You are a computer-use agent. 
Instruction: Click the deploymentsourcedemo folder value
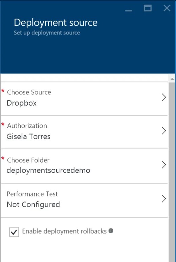point(49,171)
